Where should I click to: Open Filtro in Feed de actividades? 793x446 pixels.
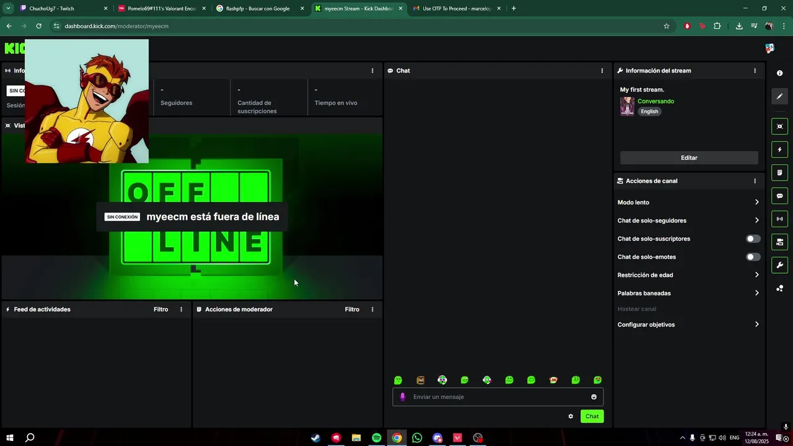click(x=161, y=309)
